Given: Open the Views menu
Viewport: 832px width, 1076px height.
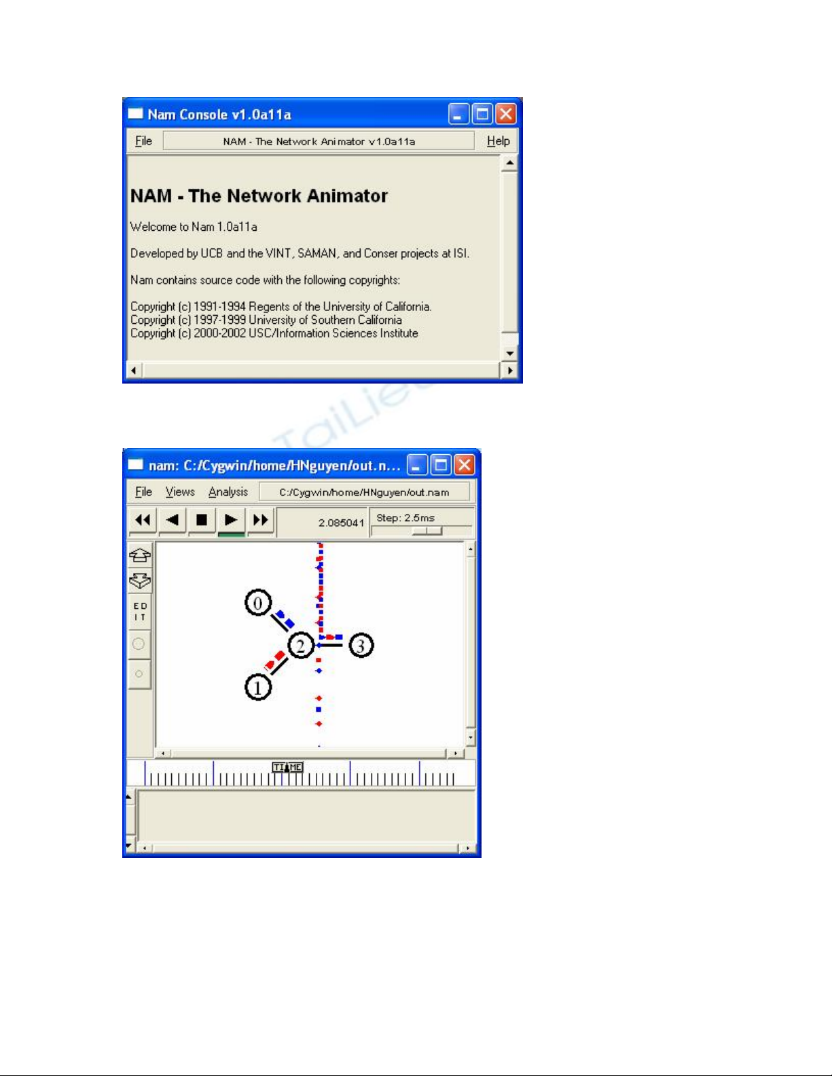Looking at the screenshot, I should pyautogui.click(x=180, y=492).
